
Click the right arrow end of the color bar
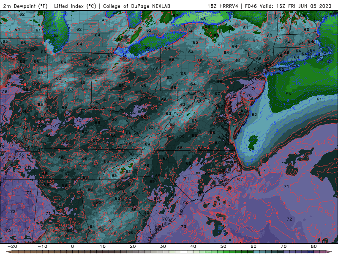329,252
